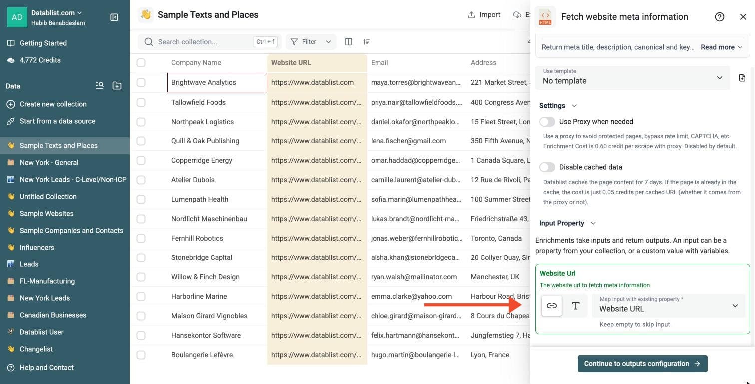Click the Hansekontor Software cell
Screen dimensions: 755x384
pyautogui.click(x=217, y=335)
